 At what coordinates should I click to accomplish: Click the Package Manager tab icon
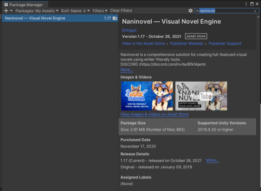tap(6, 4)
